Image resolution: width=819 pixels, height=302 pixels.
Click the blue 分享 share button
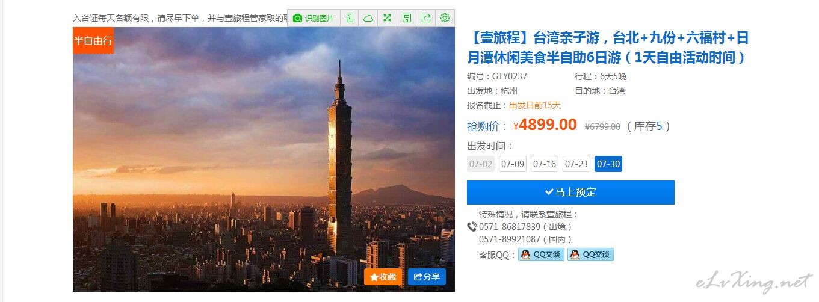[x=427, y=277]
